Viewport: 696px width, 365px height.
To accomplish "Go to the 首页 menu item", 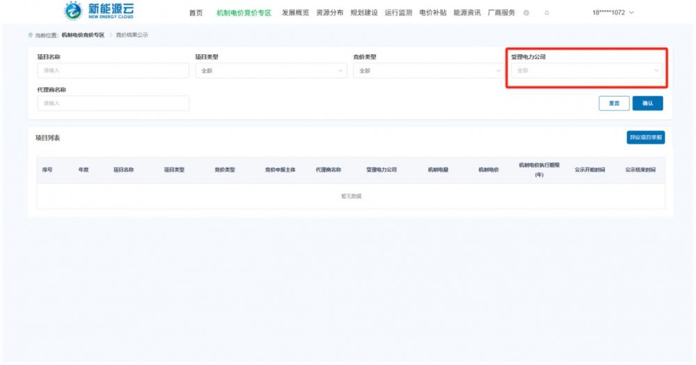I will click(196, 13).
